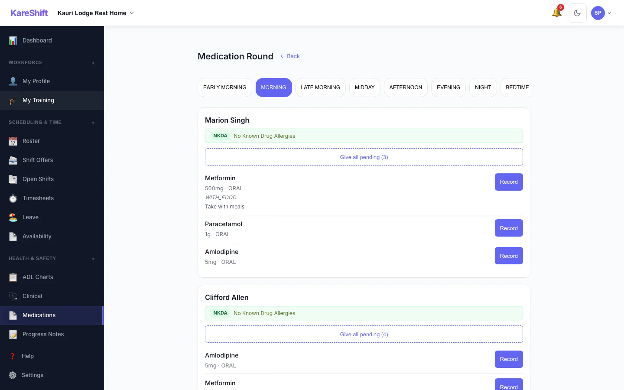The image size is (624, 390).
Task: Click the Availability page icon
Action: [x=13, y=236]
